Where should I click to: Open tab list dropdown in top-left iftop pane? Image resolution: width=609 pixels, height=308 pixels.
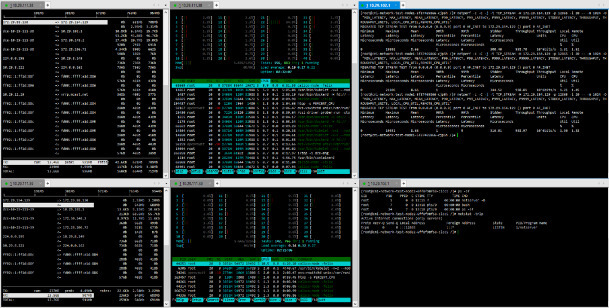coord(165,5)
